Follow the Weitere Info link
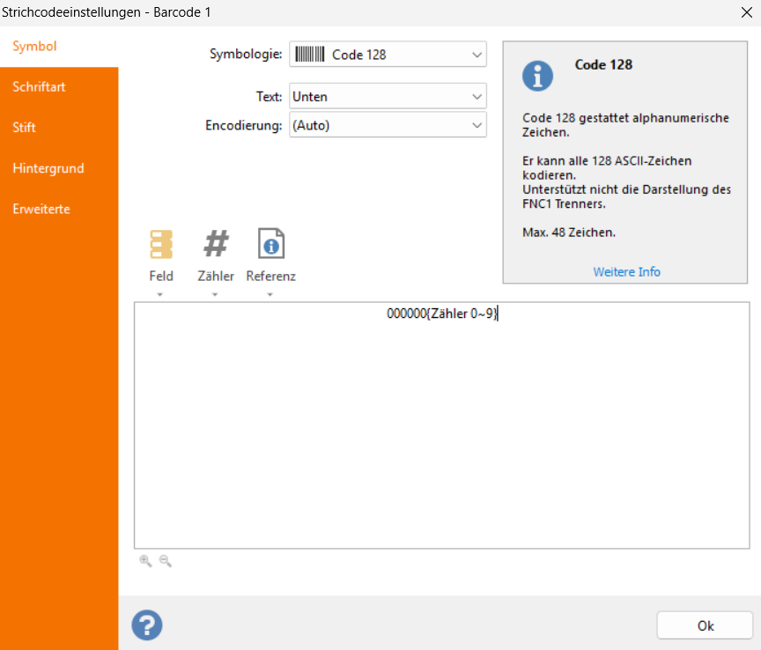The width and height of the screenshot is (761, 650). pos(626,271)
